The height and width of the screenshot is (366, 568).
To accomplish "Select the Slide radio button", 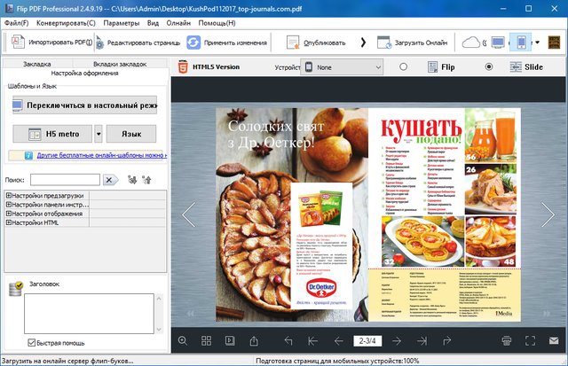I will pyautogui.click(x=488, y=67).
